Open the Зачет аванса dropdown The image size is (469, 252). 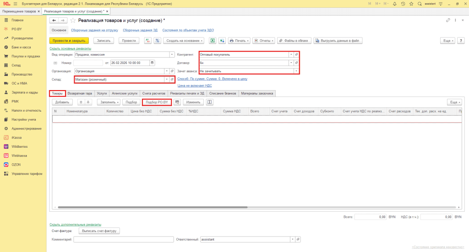pos(296,71)
